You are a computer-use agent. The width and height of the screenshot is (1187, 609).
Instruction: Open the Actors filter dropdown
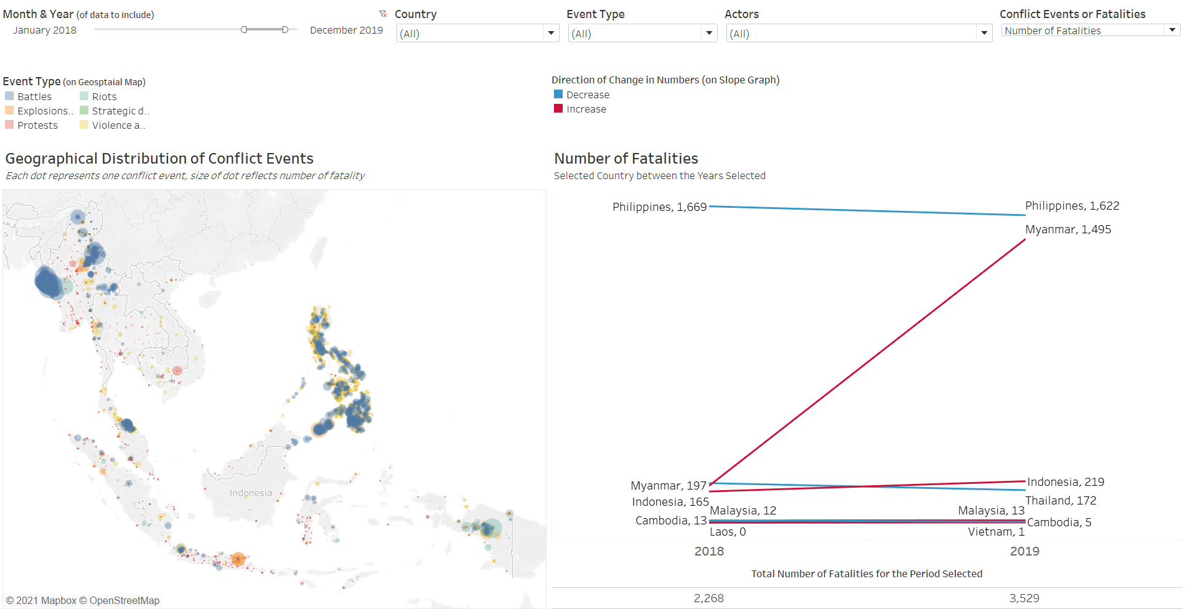(x=983, y=34)
